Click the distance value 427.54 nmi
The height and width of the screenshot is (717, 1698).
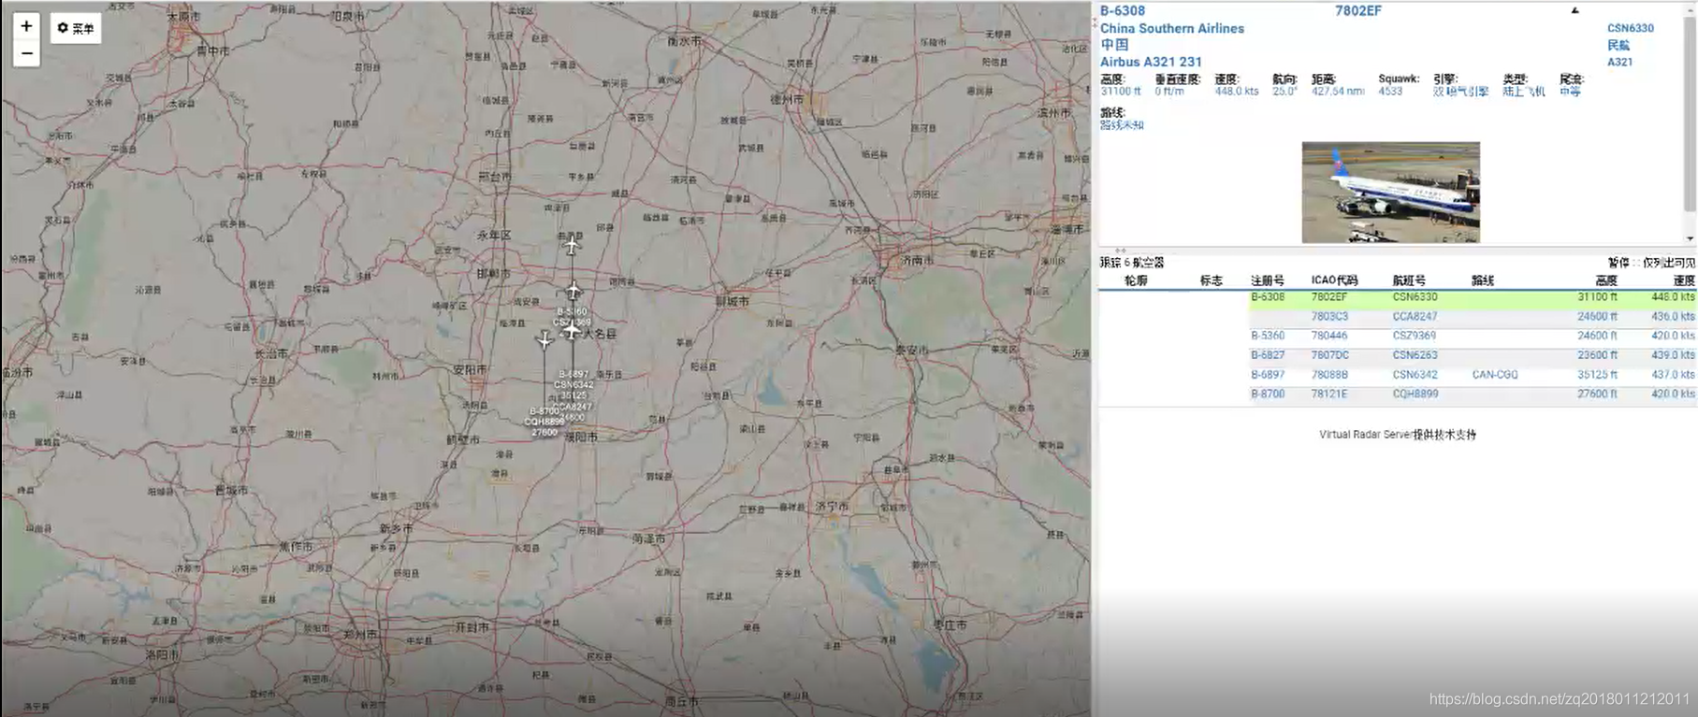click(1338, 91)
